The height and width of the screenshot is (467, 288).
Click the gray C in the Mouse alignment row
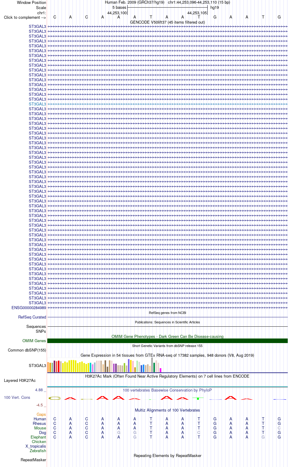point(279,428)
